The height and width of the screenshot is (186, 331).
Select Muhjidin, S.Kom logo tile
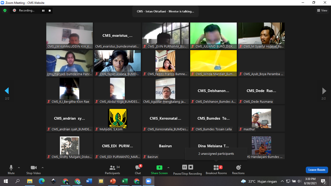117,118
